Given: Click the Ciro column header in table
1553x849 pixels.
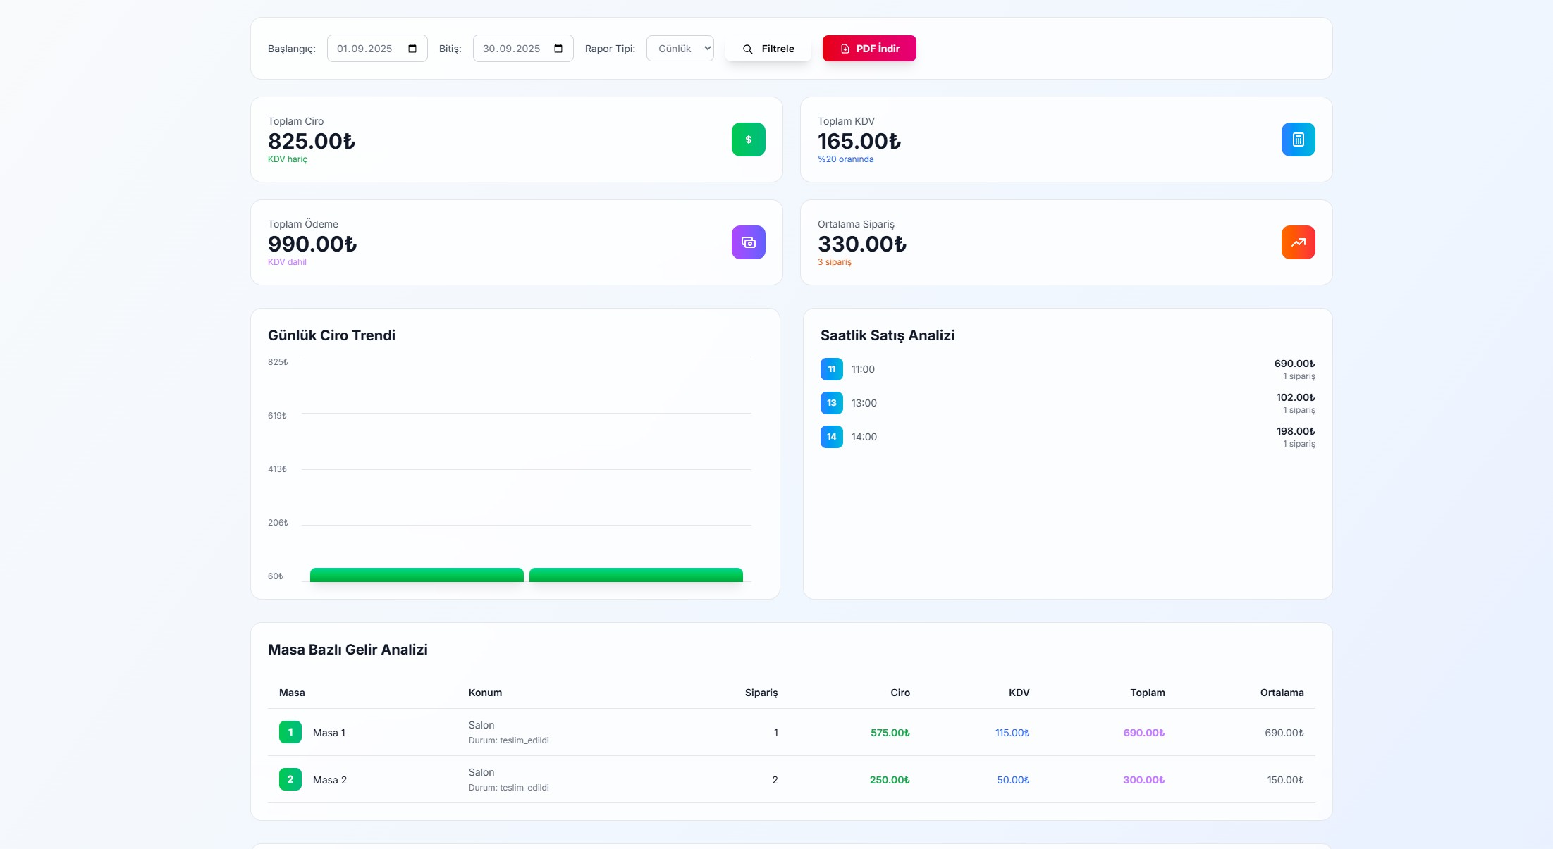Looking at the screenshot, I should 900,693.
